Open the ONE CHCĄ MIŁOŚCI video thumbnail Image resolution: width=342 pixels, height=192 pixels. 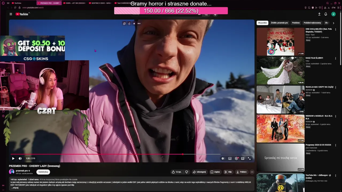[x=280, y=42]
